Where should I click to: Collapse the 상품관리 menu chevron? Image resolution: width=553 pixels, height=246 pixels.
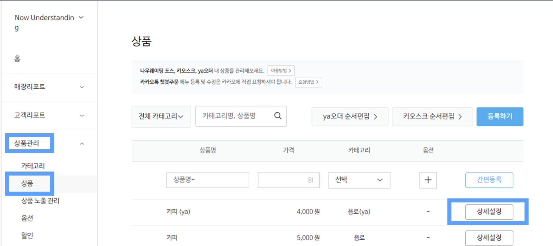click(x=82, y=144)
